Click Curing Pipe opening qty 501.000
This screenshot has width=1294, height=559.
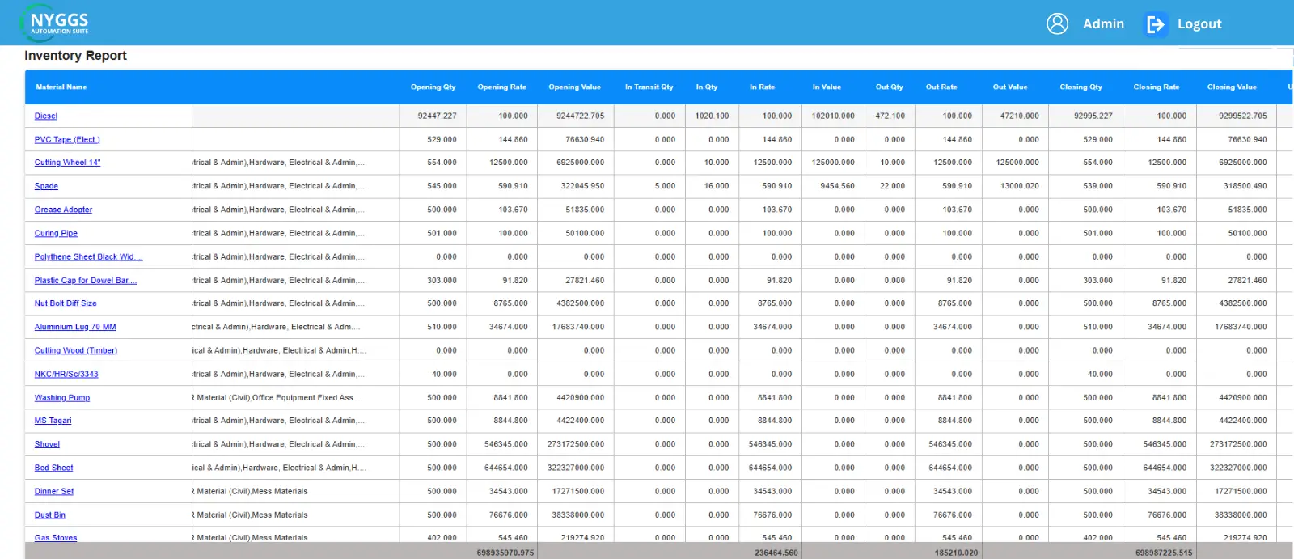coord(442,234)
